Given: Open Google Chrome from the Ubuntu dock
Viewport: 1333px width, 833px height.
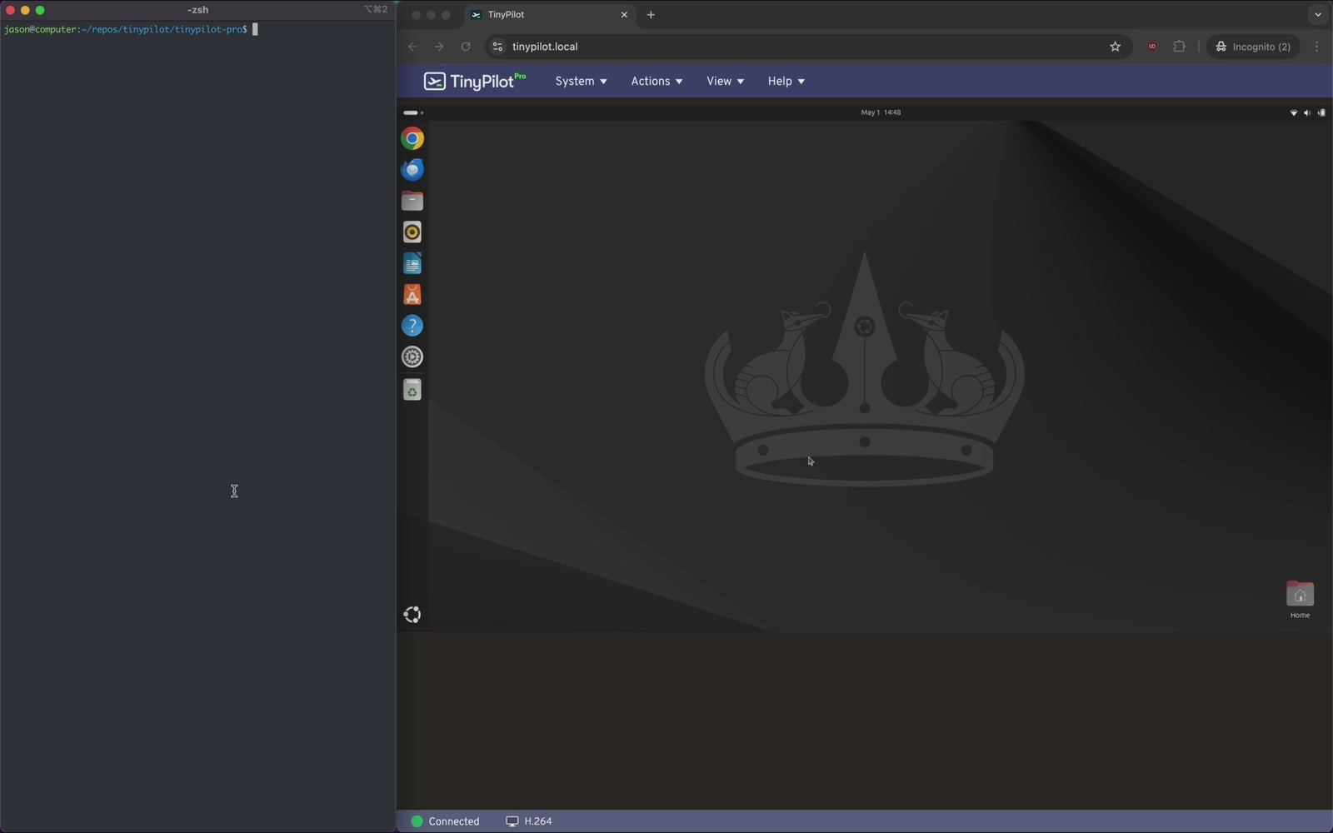Looking at the screenshot, I should 412,138.
